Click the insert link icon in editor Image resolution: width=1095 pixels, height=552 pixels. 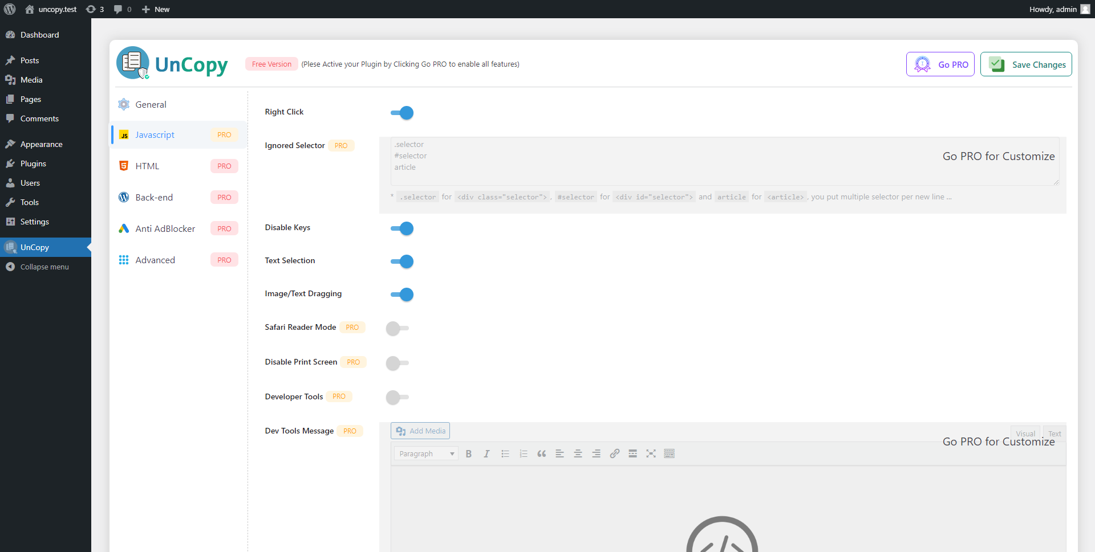point(614,454)
